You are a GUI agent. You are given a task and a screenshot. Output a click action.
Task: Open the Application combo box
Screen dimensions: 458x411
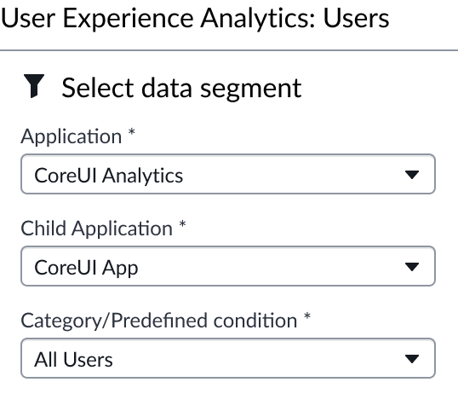click(228, 174)
